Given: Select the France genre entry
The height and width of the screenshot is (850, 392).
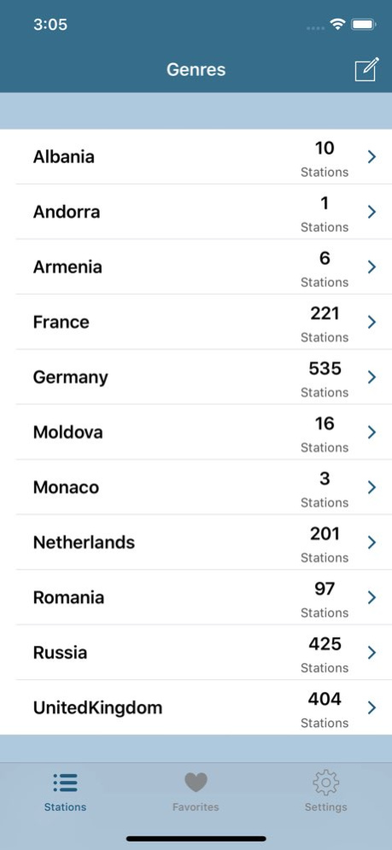Looking at the screenshot, I should pos(196,322).
